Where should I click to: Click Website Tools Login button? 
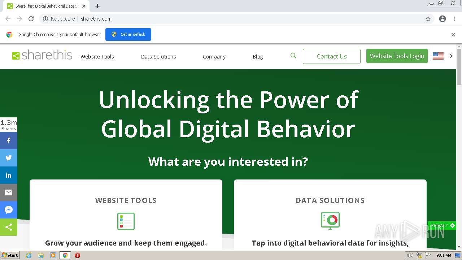point(397,56)
